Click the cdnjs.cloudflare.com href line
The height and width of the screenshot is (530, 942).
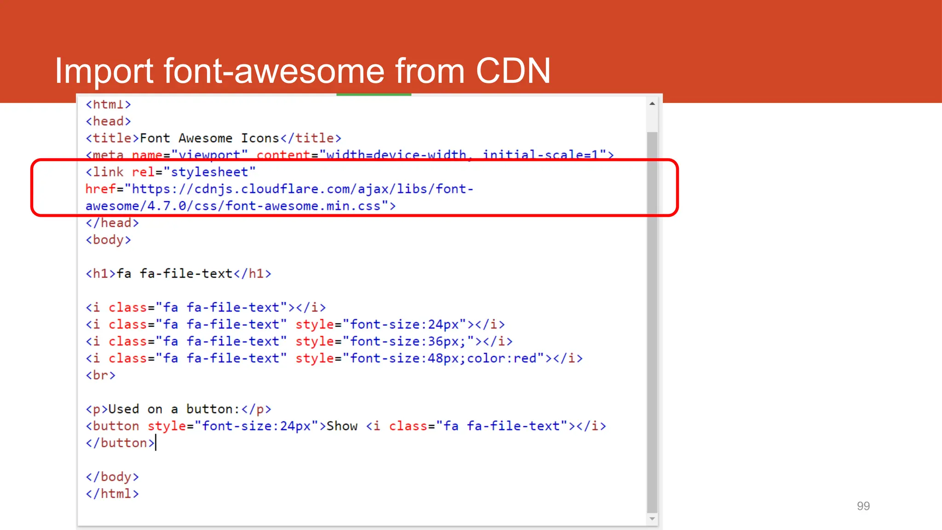(x=280, y=189)
